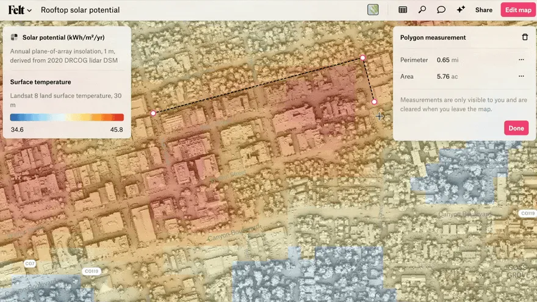This screenshot has height=302, width=537.
Task: Click the 34.6 legend minimum value
Action: [17, 130]
